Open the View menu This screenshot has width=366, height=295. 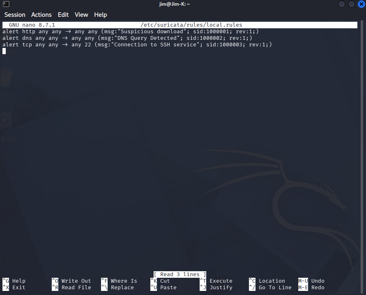tap(81, 15)
